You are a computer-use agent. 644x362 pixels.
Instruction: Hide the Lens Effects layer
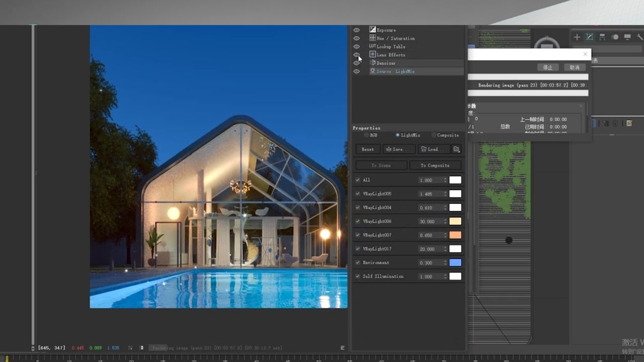(356, 54)
